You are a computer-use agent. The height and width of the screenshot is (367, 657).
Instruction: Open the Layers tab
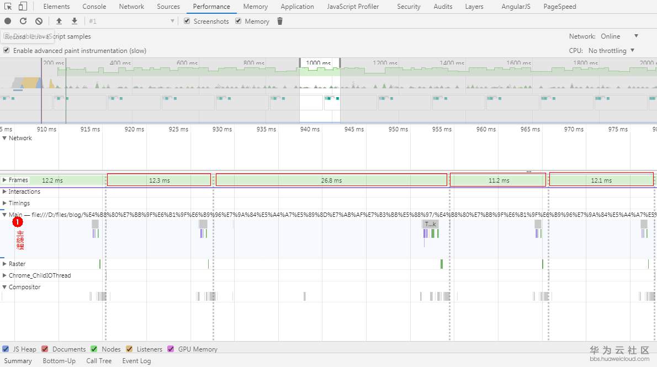[474, 6]
